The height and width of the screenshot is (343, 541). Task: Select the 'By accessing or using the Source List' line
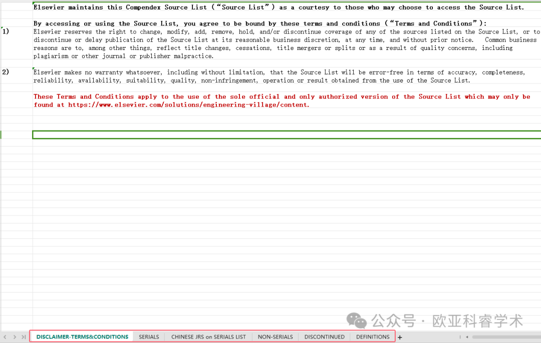pyautogui.click(x=260, y=23)
